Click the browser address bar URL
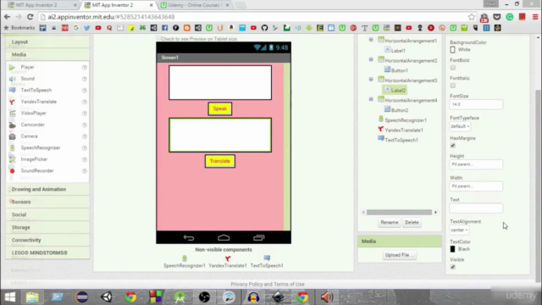The image size is (542, 305). (111, 17)
